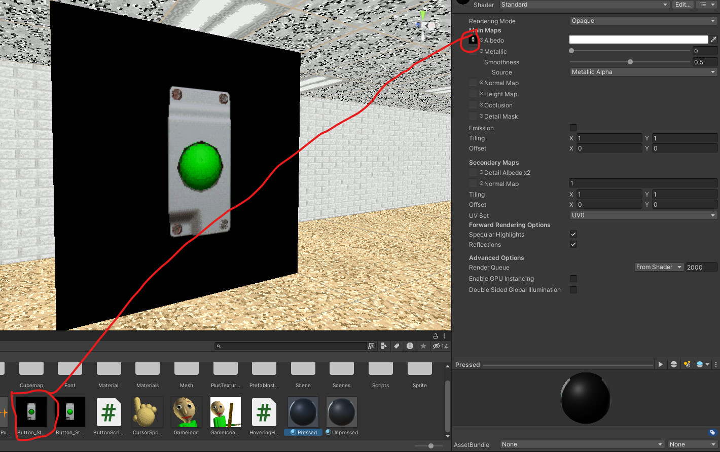Viewport: 720px width, 452px height.
Task: Select the Unpressed material asset
Action: click(x=341, y=411)
